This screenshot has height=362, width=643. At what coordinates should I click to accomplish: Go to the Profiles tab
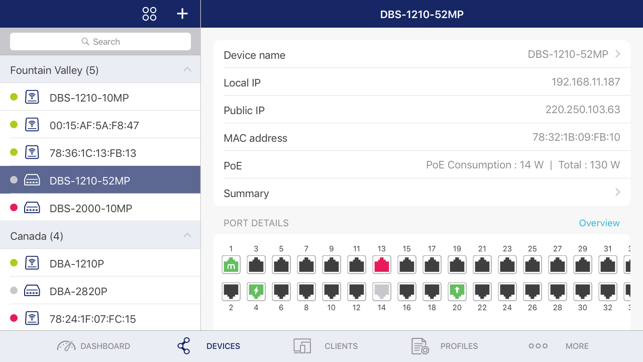[x=445, y=346]
